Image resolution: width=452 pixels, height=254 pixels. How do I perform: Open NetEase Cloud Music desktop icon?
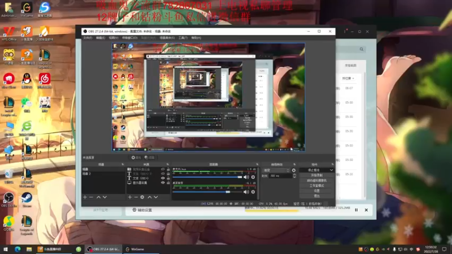click(x=45, y=81)
